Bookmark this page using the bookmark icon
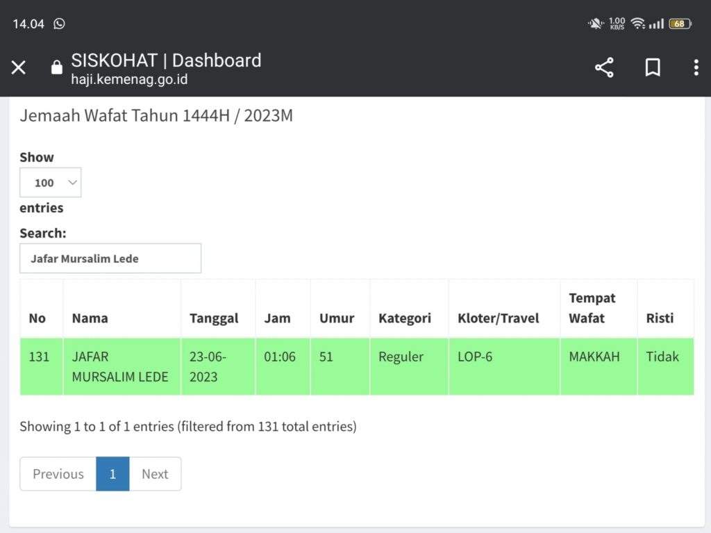Screen dimensions: 711x533 [652, 67]
